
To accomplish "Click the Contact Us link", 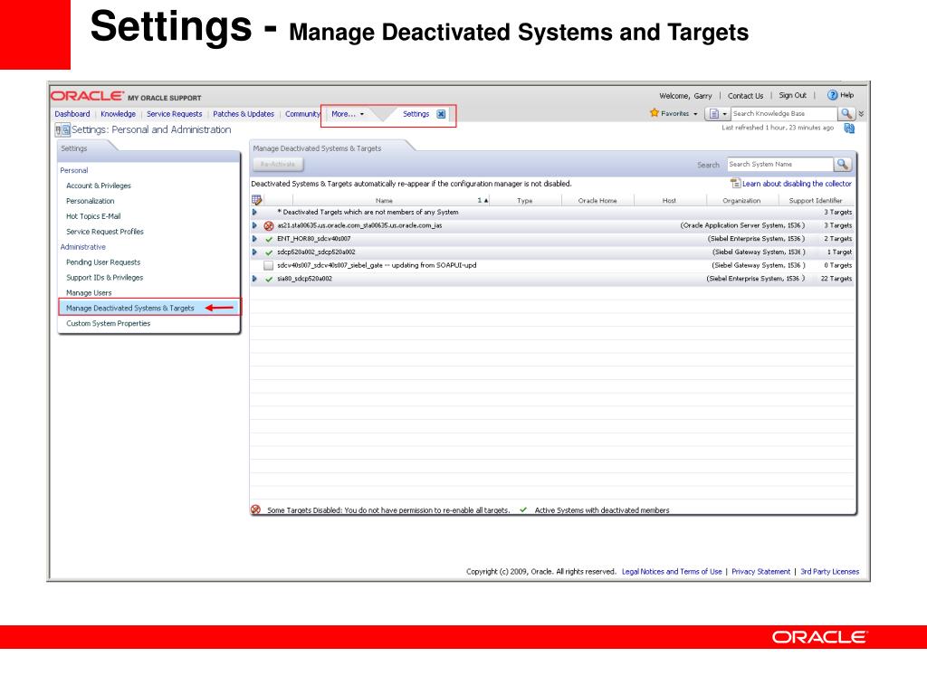I will [745, 96].
